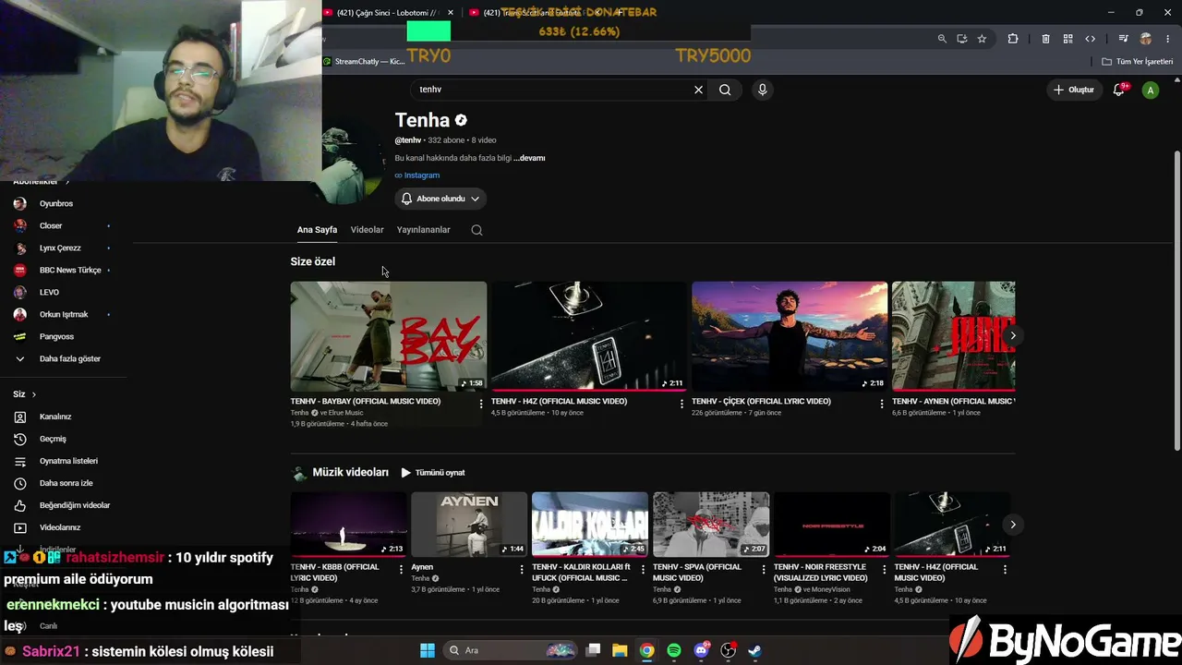
Task: Bookmark this page with the star icon
Action: pyautogui.click(x=982, y=39)
